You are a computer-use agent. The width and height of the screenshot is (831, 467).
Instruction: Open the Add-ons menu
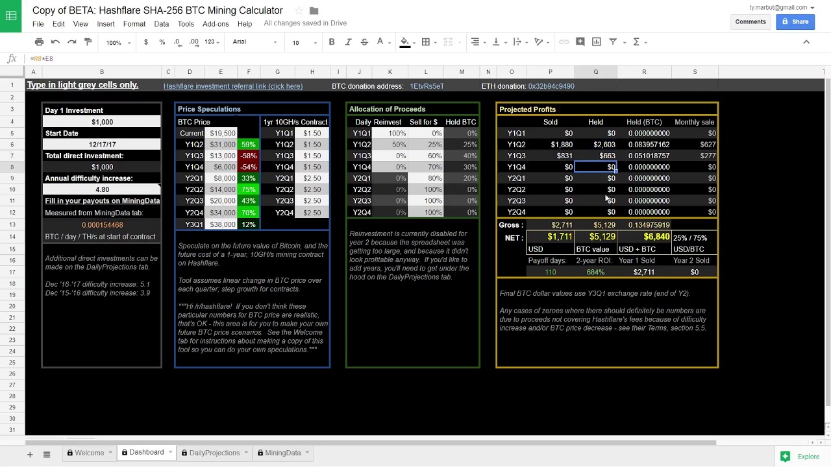tap(216, 24)
